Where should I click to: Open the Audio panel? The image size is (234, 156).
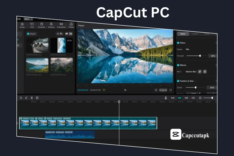[22, 25]
